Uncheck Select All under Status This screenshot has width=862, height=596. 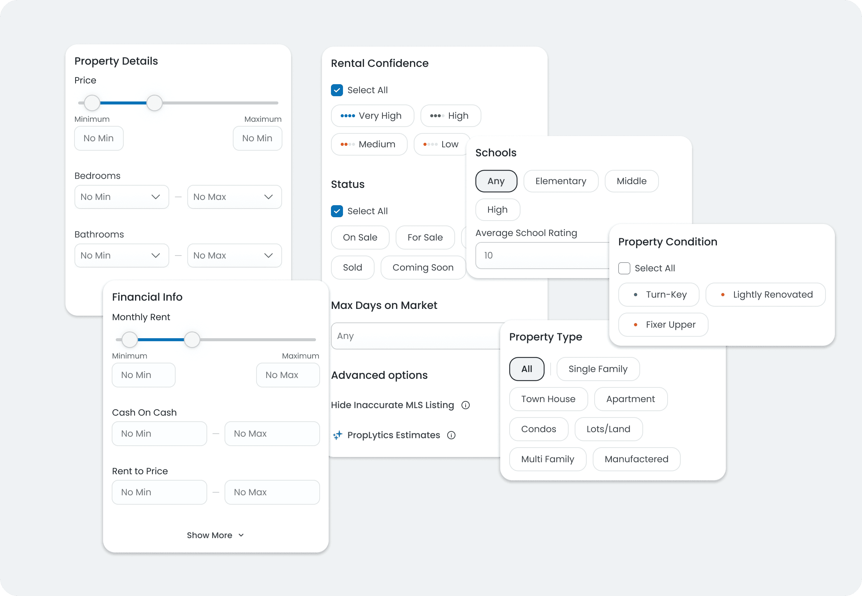337,211
